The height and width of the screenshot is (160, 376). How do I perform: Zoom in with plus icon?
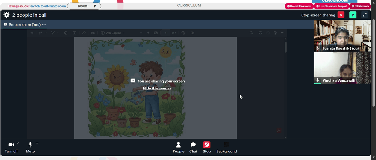(x=148, y=33)
